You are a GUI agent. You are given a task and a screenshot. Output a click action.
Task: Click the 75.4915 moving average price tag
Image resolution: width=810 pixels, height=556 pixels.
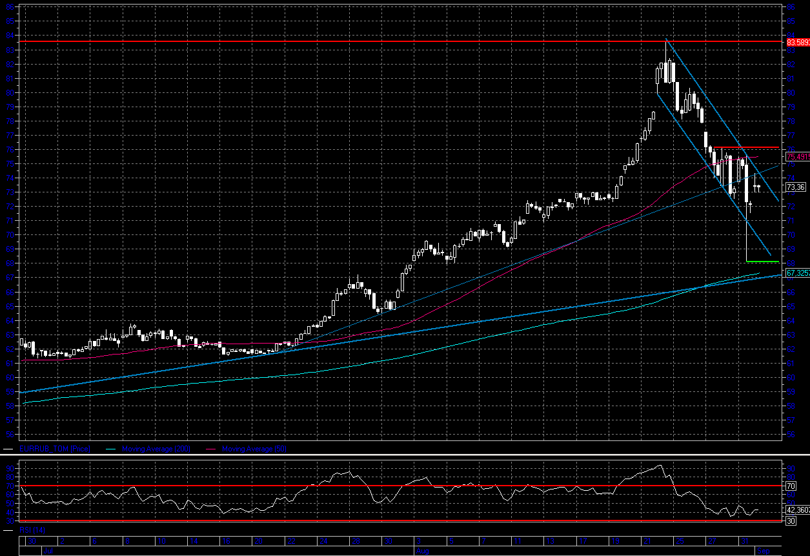pyautogui.click(x=798, y=157)
